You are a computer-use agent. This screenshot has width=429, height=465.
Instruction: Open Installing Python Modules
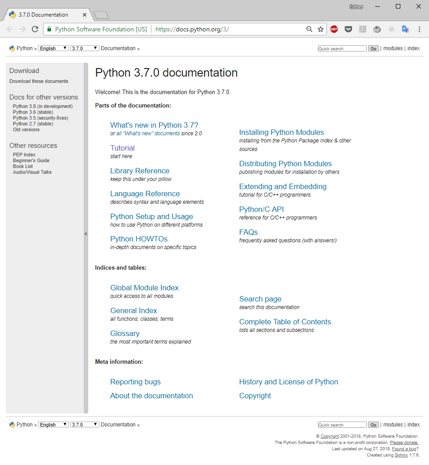282,132
